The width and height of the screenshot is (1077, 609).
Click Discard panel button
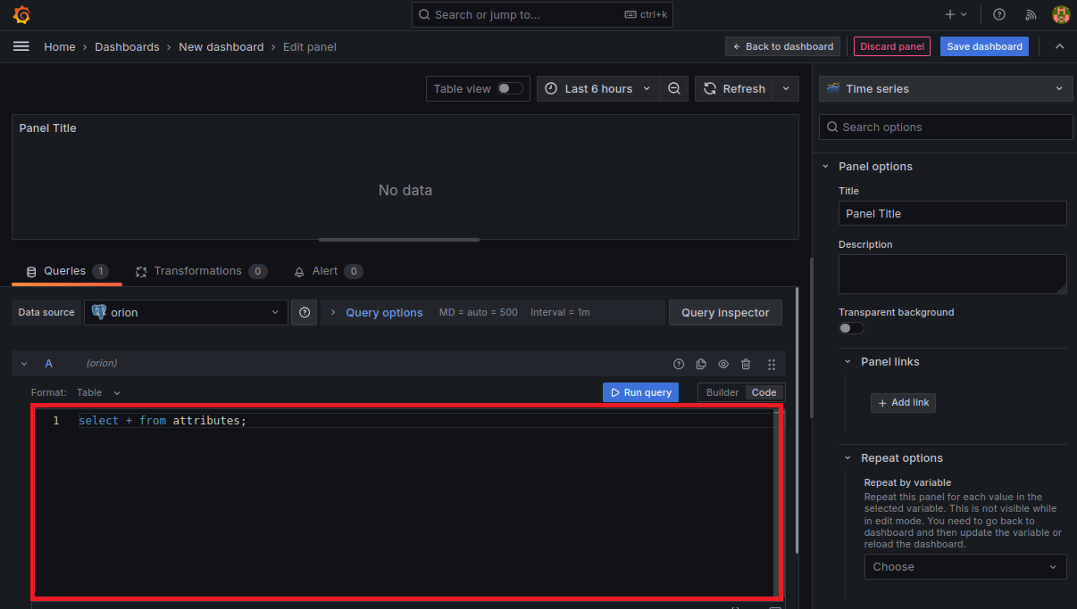892,46
